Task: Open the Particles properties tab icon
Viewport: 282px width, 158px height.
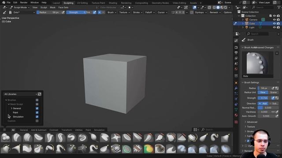Action: point(236,93)
